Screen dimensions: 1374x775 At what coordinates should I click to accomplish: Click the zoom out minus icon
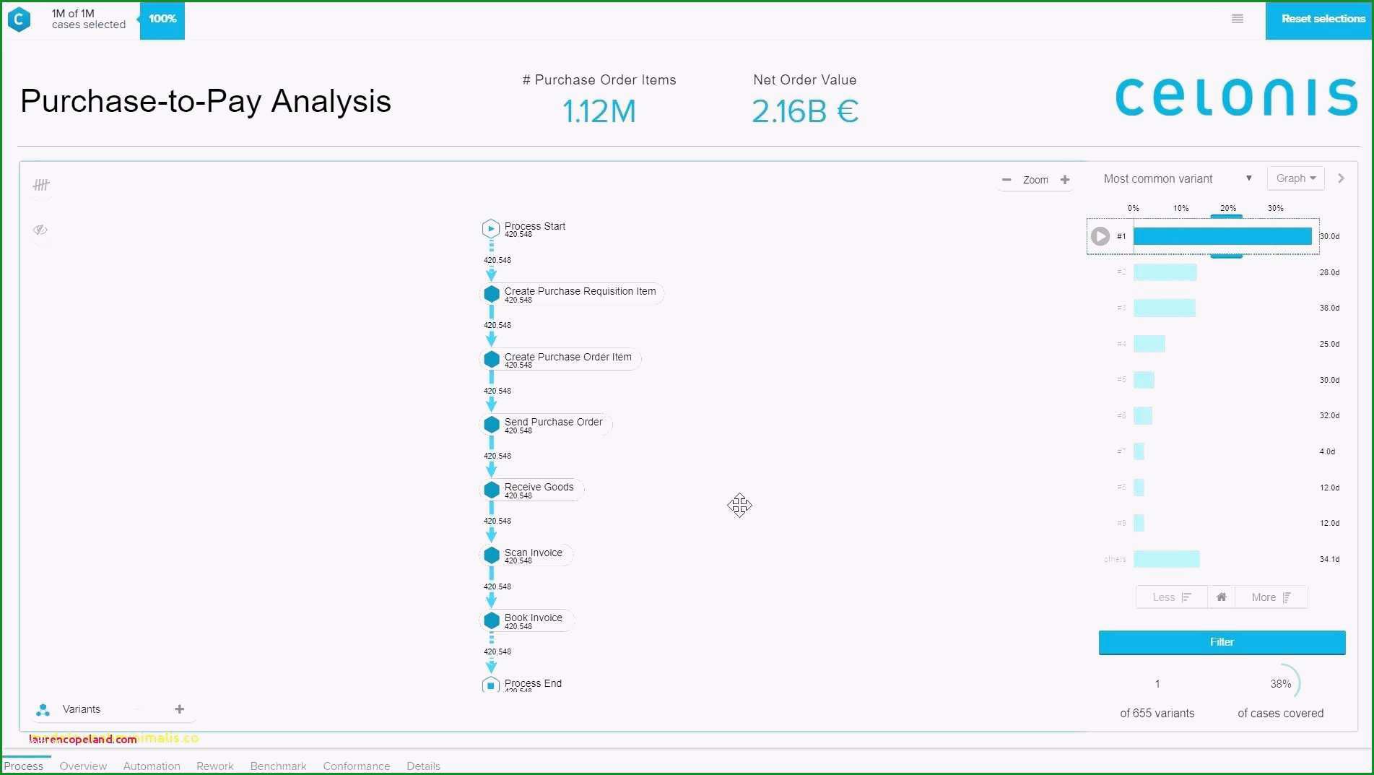[x=1006, y=180]
